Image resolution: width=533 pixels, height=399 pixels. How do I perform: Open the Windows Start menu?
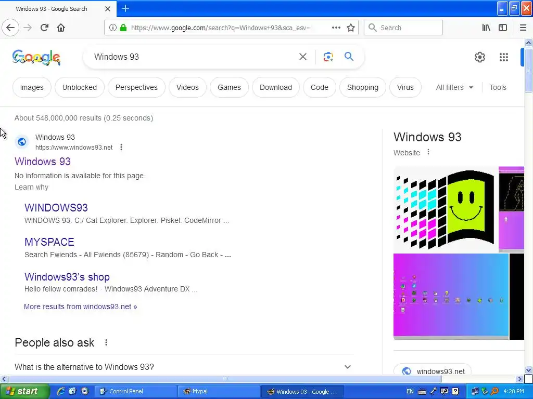(x=25, y=391)
